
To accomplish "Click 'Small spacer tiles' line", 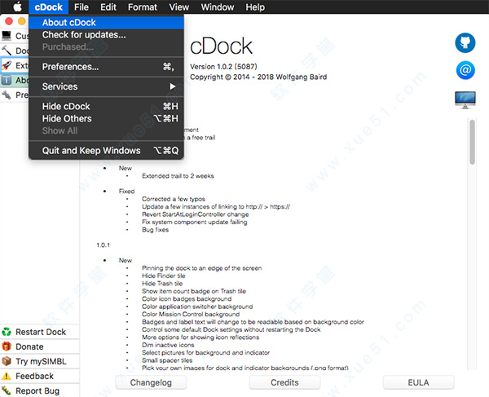I will tap(167, 360).
